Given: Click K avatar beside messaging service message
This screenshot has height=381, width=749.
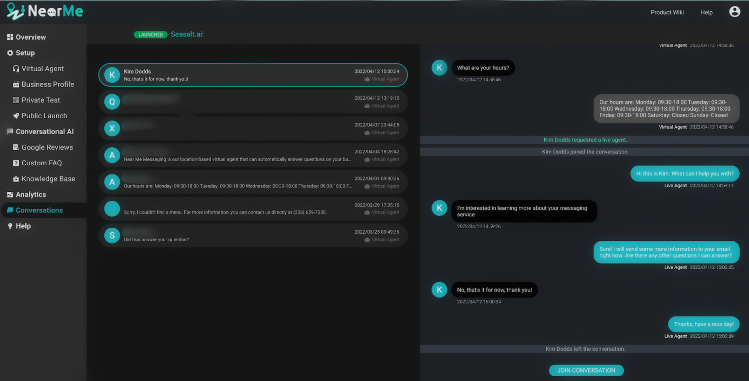Looking at the screenshot, I should point(439,208).
